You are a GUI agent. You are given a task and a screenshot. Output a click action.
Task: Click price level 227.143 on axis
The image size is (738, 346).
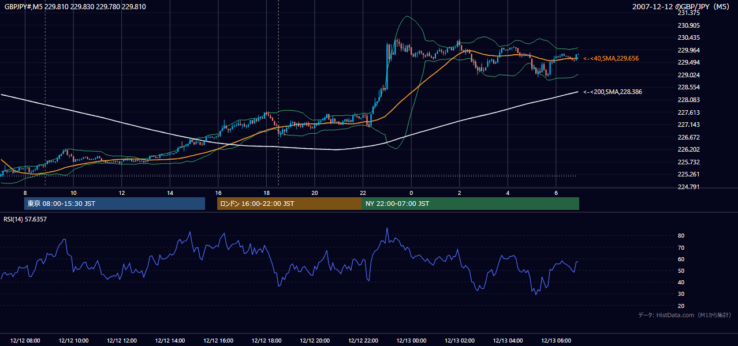(x=688, y=125)
